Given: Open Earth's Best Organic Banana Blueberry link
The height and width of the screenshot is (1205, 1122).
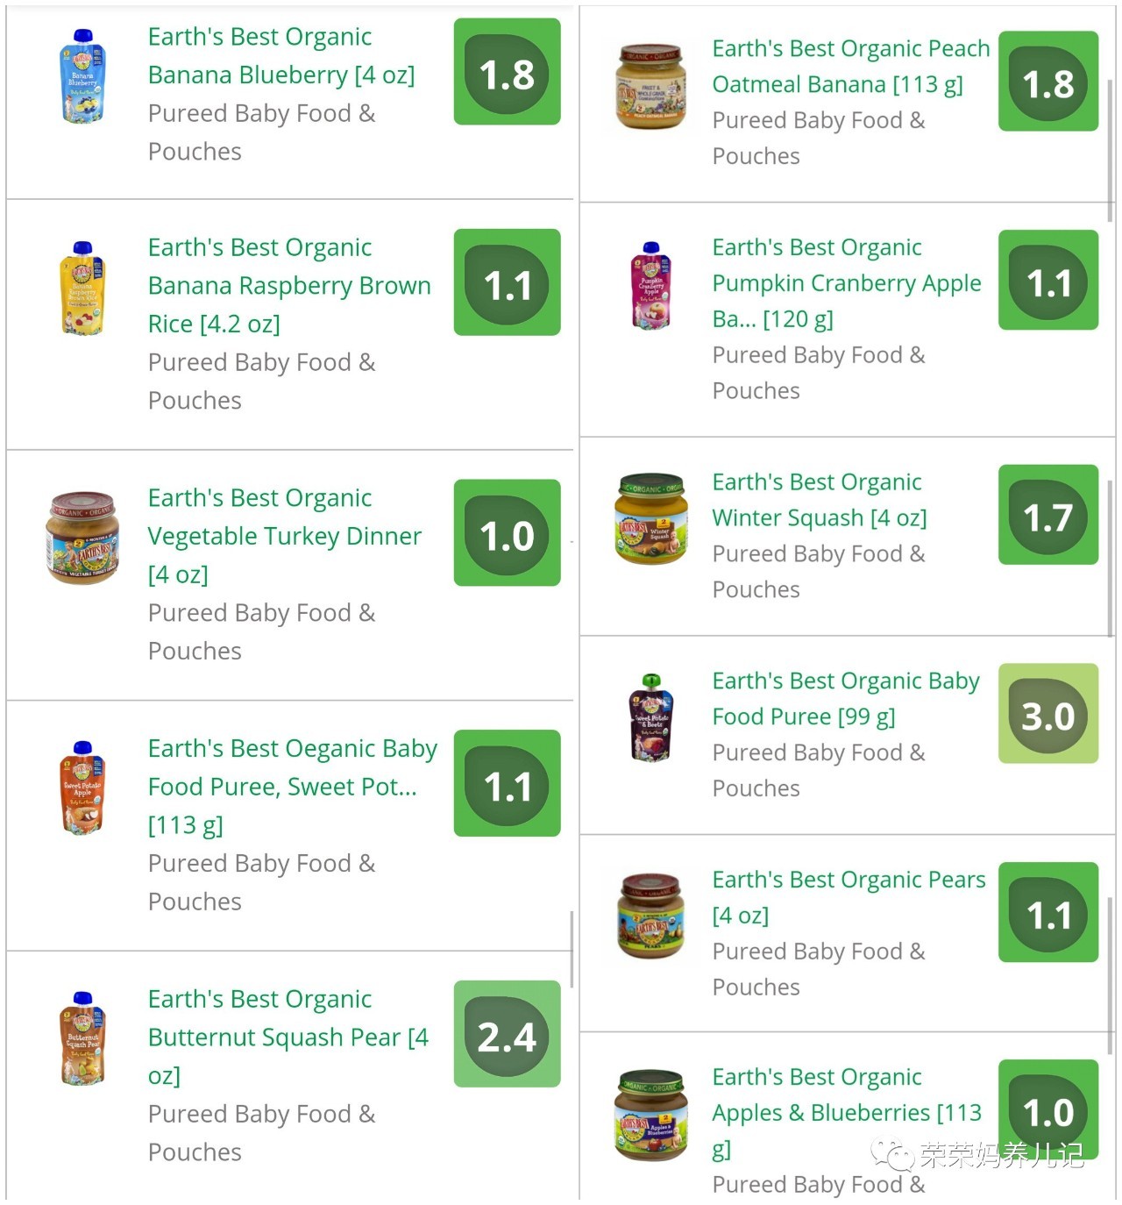Looking at the screenshot, I should coord(280,56).
